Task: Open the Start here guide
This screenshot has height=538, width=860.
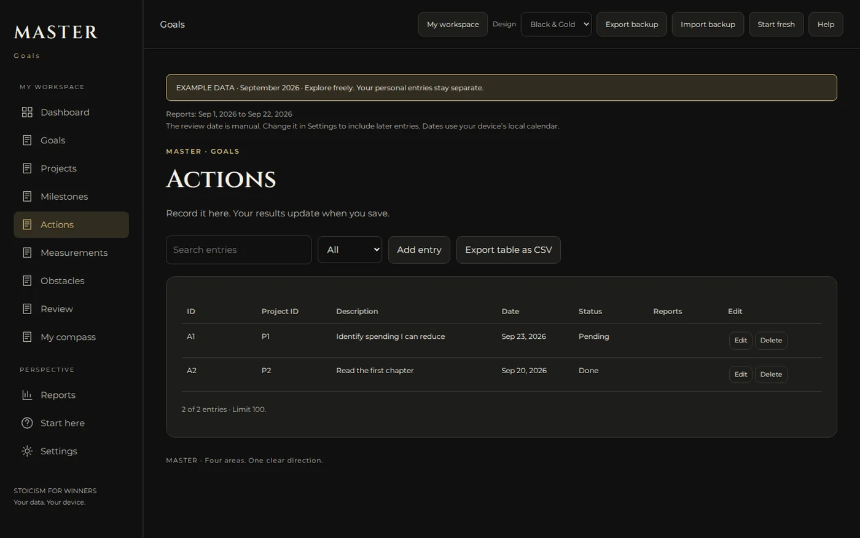Action: tap(71, 423)
